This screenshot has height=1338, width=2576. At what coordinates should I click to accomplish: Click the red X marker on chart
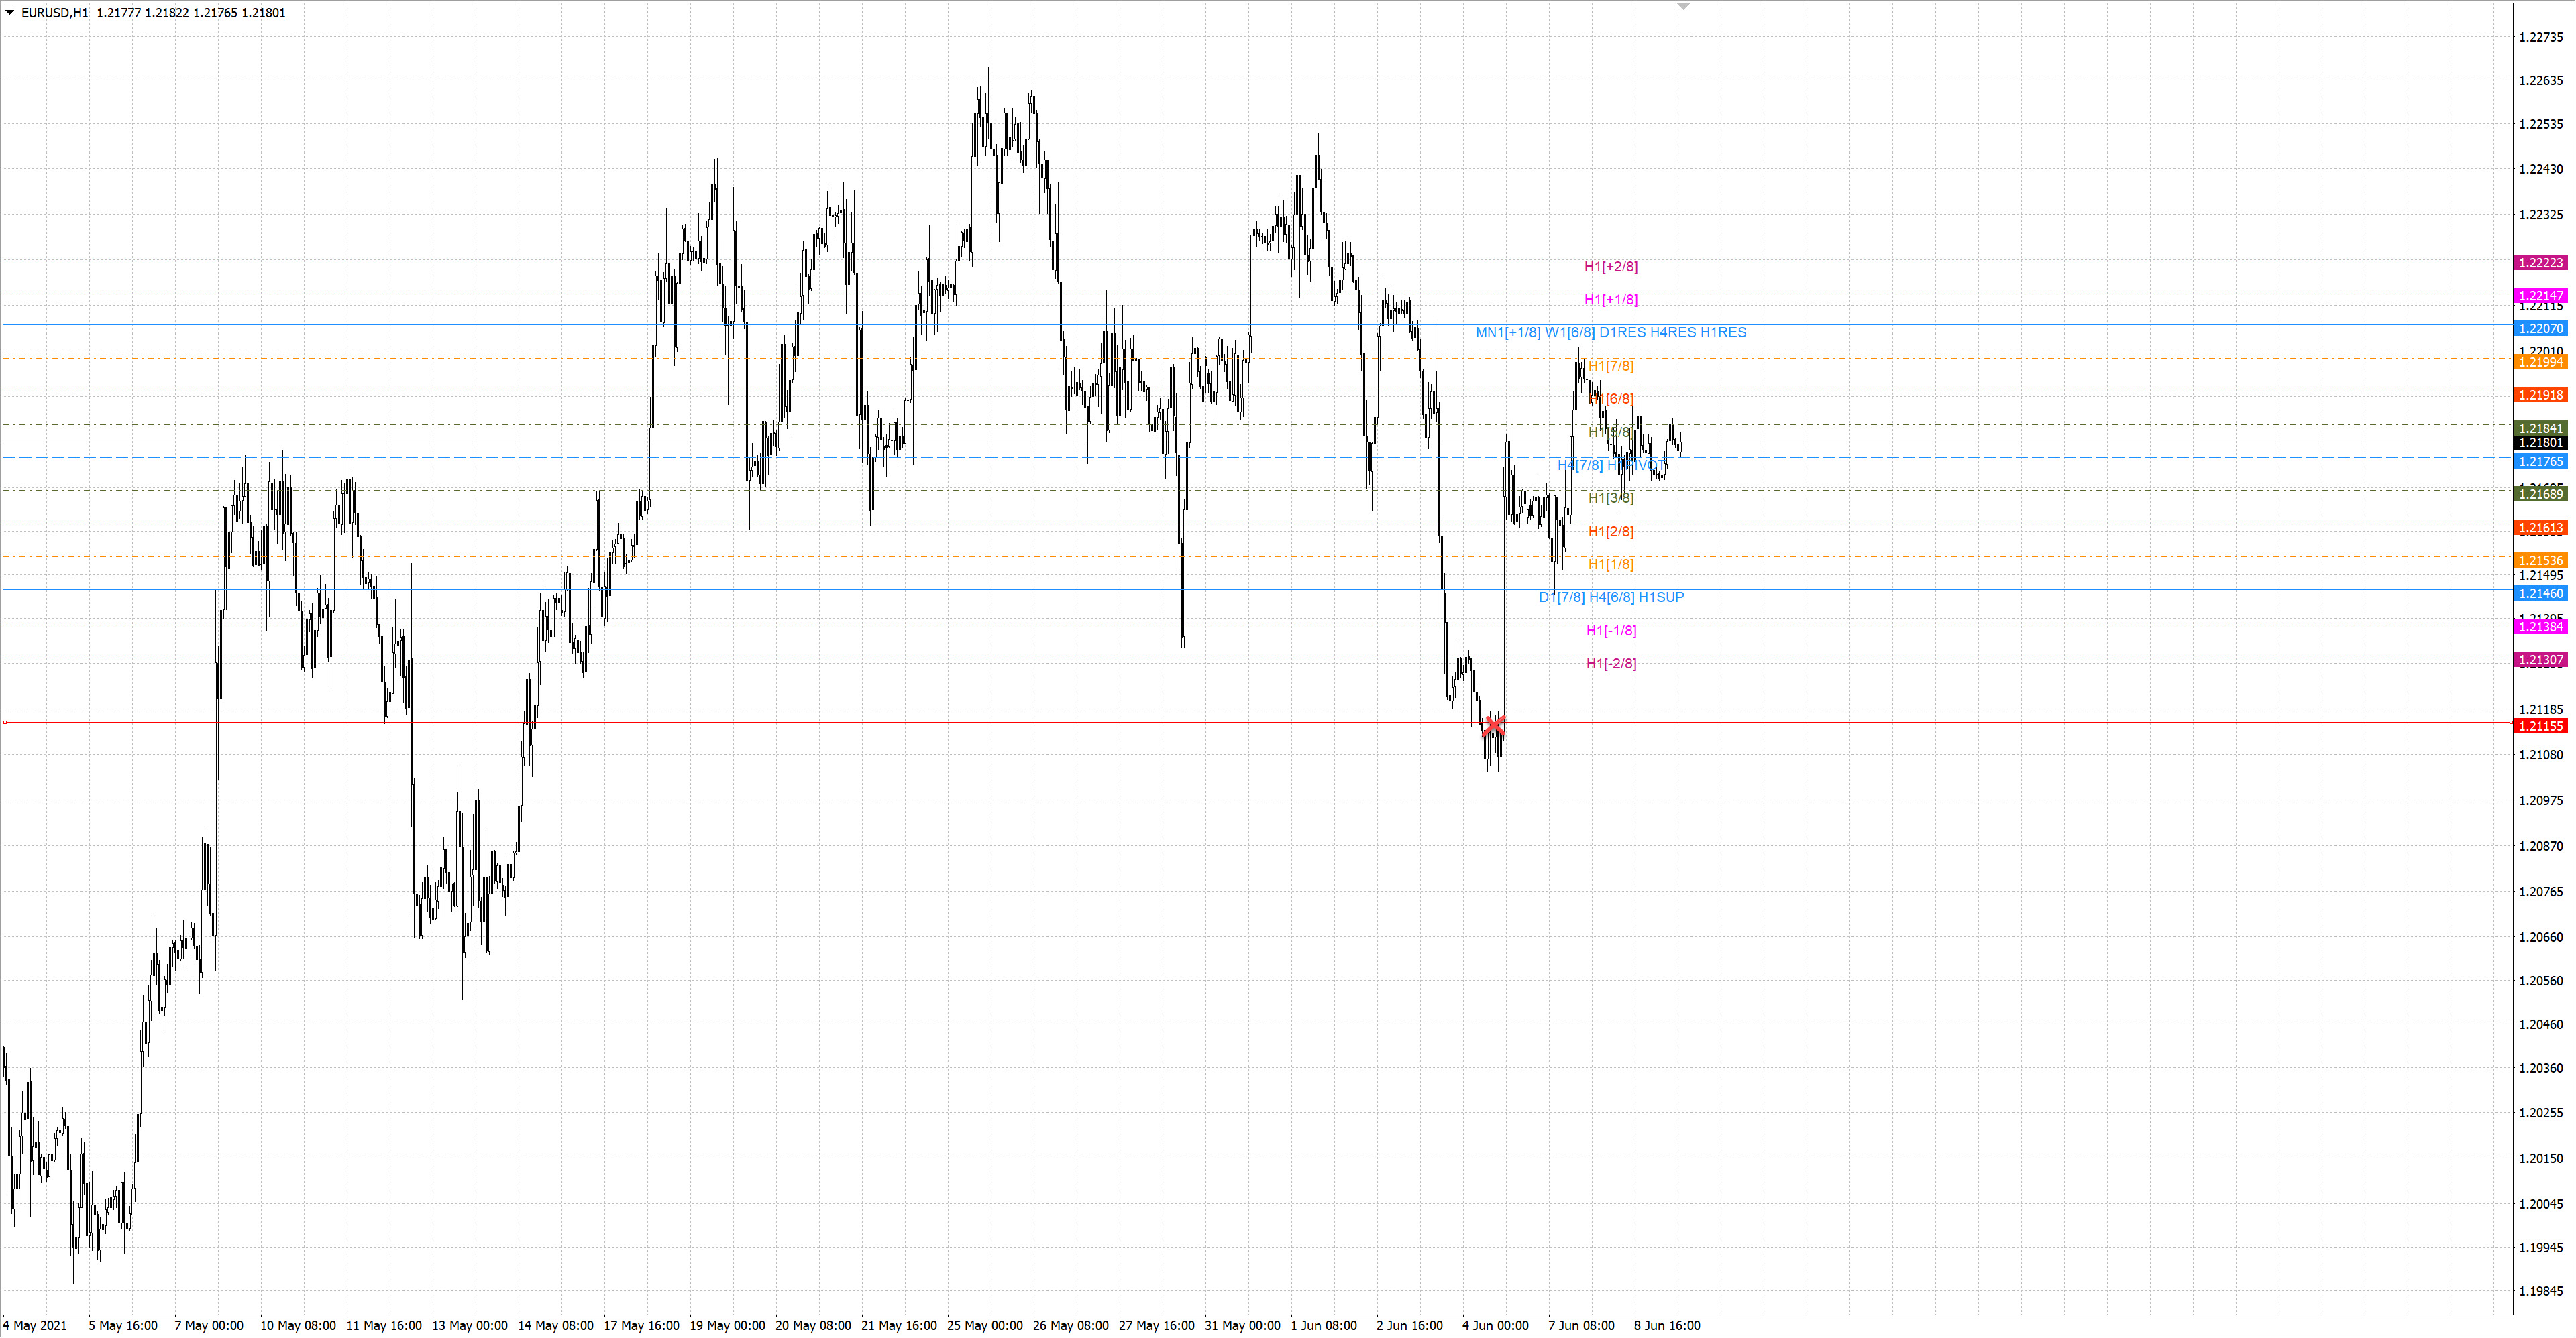[x=1493, y=725]
